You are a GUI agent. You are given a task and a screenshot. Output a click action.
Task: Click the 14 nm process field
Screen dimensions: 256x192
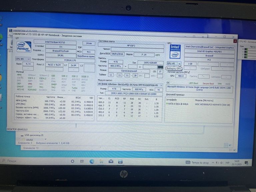pyautogui.click(x=89, y=43)
